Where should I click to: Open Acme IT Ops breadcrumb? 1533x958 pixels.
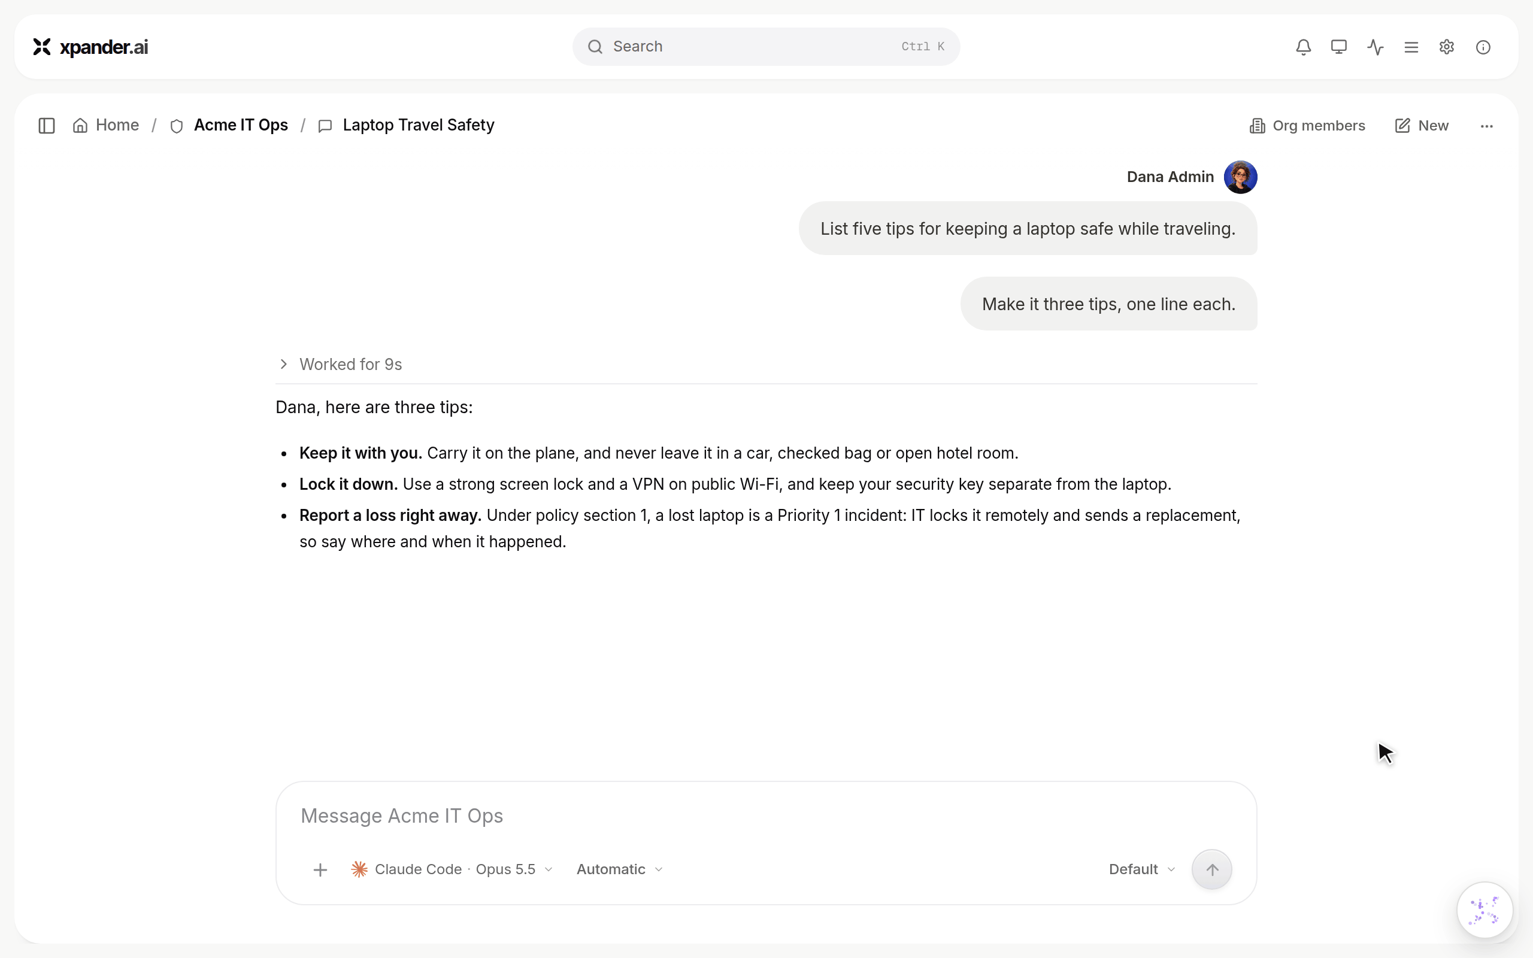pyautogui.click(x=229, y=126)
